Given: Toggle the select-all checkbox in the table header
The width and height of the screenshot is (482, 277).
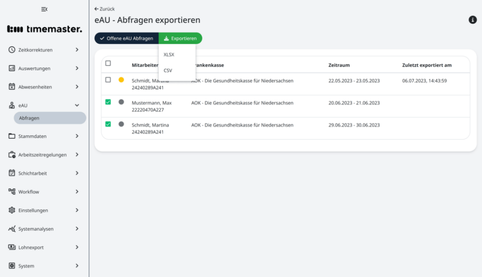Looking at the screenshot, I should click(108, 62).
